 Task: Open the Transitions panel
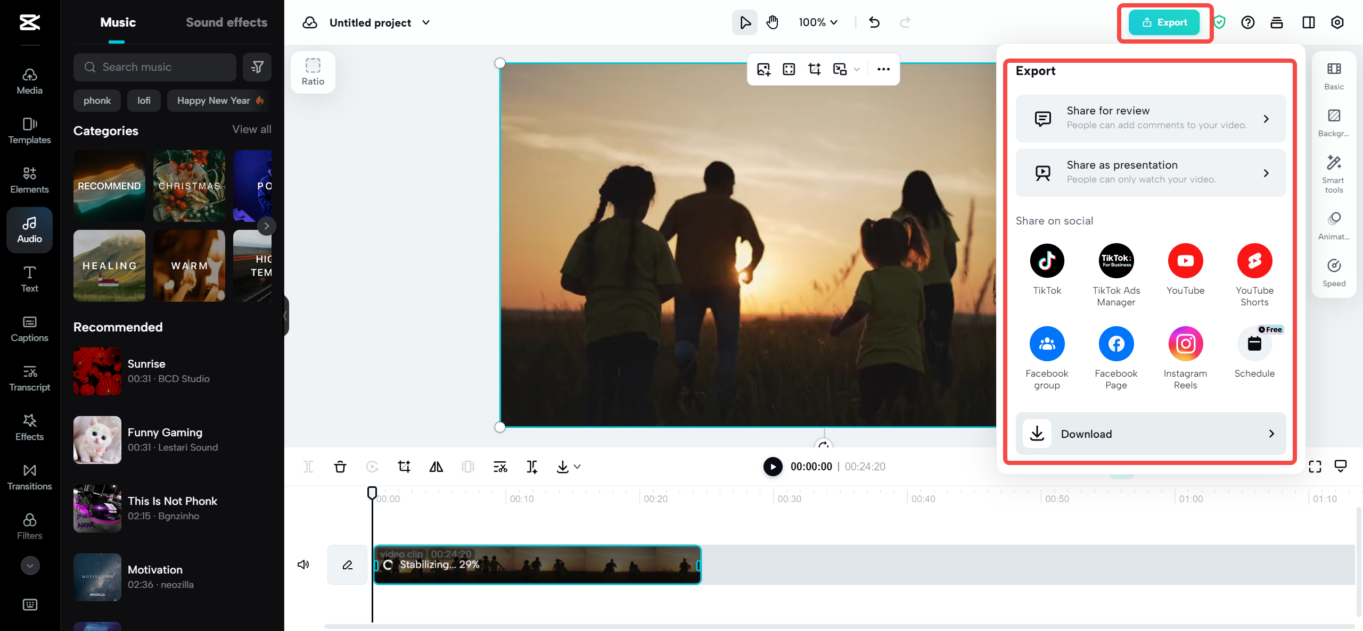[x=29, y=477]
